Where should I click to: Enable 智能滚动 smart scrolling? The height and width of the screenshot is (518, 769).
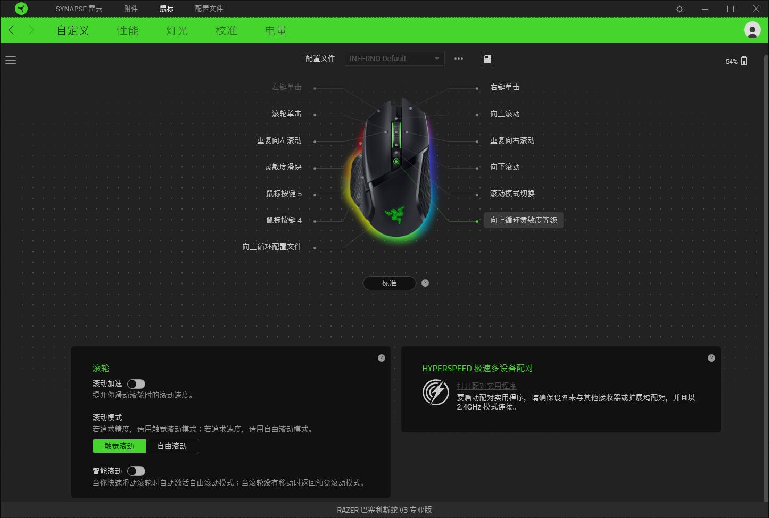[136, 471]
